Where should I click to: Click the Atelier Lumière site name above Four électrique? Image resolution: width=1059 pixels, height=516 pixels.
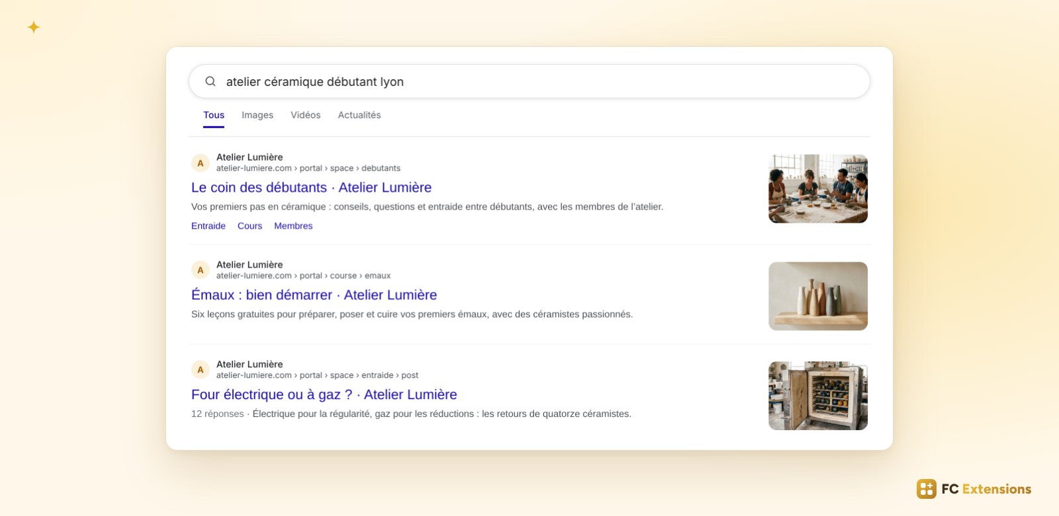tap(250, 364)
